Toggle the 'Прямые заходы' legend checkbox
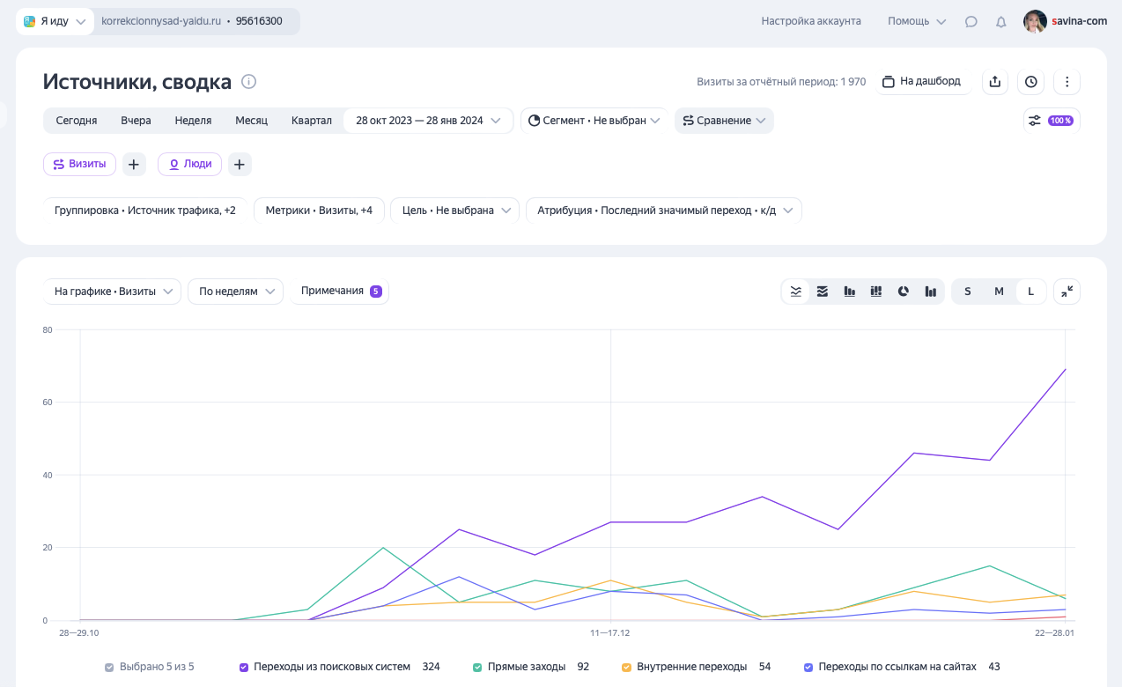This screenshot has width=1122, height=687. pos(477,668)
